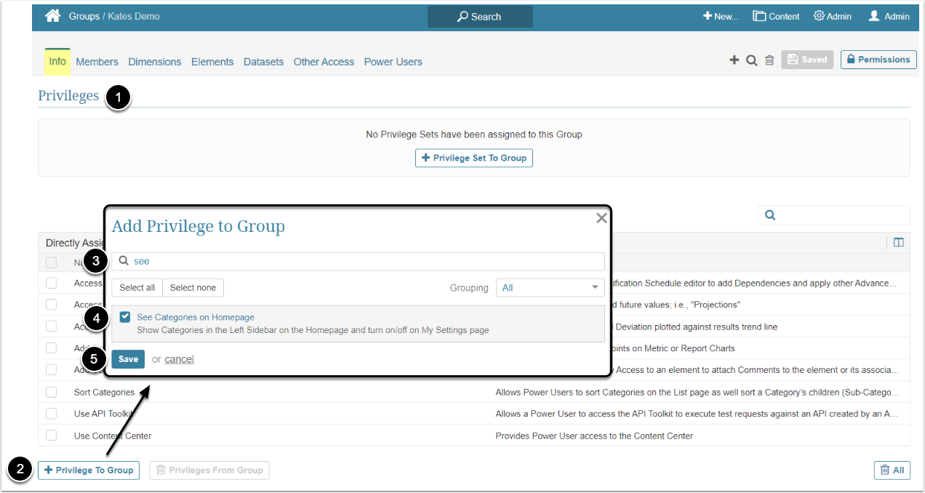Check the row checkbox left of the 'Projections' description

[x=51, y=305]
